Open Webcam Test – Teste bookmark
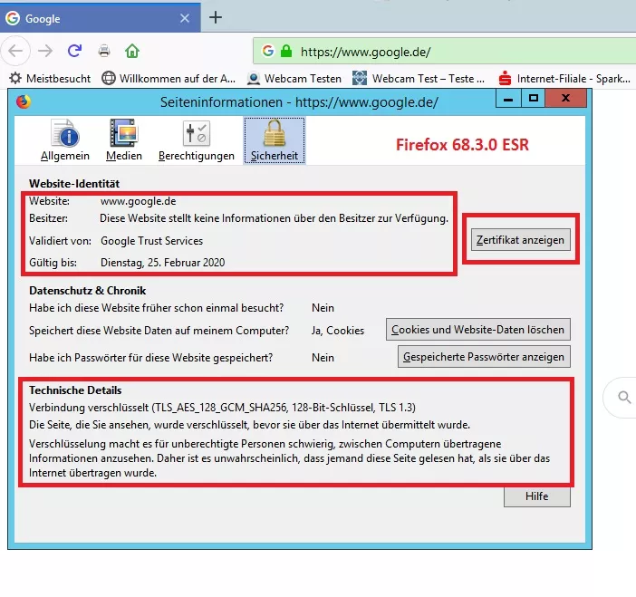Viewport: 636px width, 597px height. coord(419,78)
